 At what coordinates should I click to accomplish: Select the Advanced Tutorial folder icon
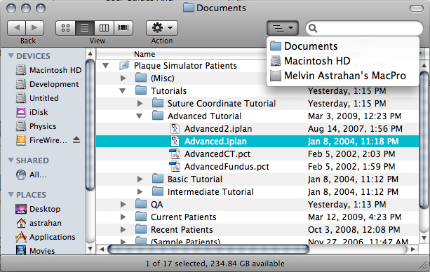tap(158, 116)
